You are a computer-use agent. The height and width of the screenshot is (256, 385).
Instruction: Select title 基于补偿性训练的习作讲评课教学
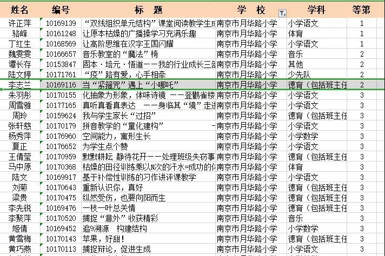(x=139, y=177)
